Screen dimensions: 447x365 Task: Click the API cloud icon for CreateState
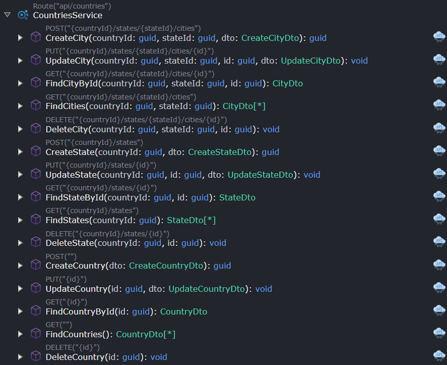(x=439, y=150)
